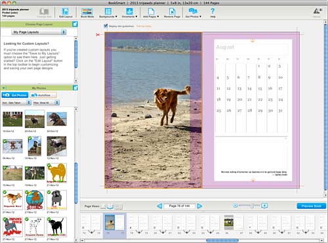The height and width of the screenshot is (243, 328).
Task: Open the Filter: Show All dropdown
Action: 46,102
